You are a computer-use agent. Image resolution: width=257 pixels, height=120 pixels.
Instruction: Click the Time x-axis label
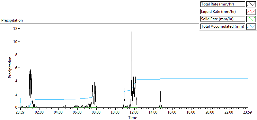(x=132, y=118)
